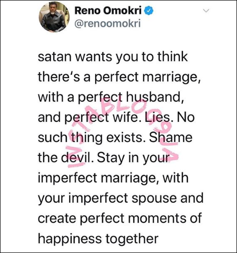Click the text "such thing exists."
Viewport: 237px width, 253px height.
(92, 138)
